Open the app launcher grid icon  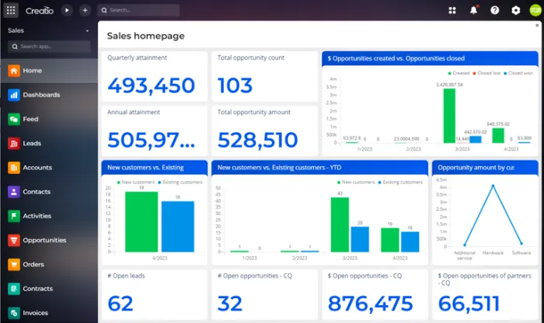12,10
